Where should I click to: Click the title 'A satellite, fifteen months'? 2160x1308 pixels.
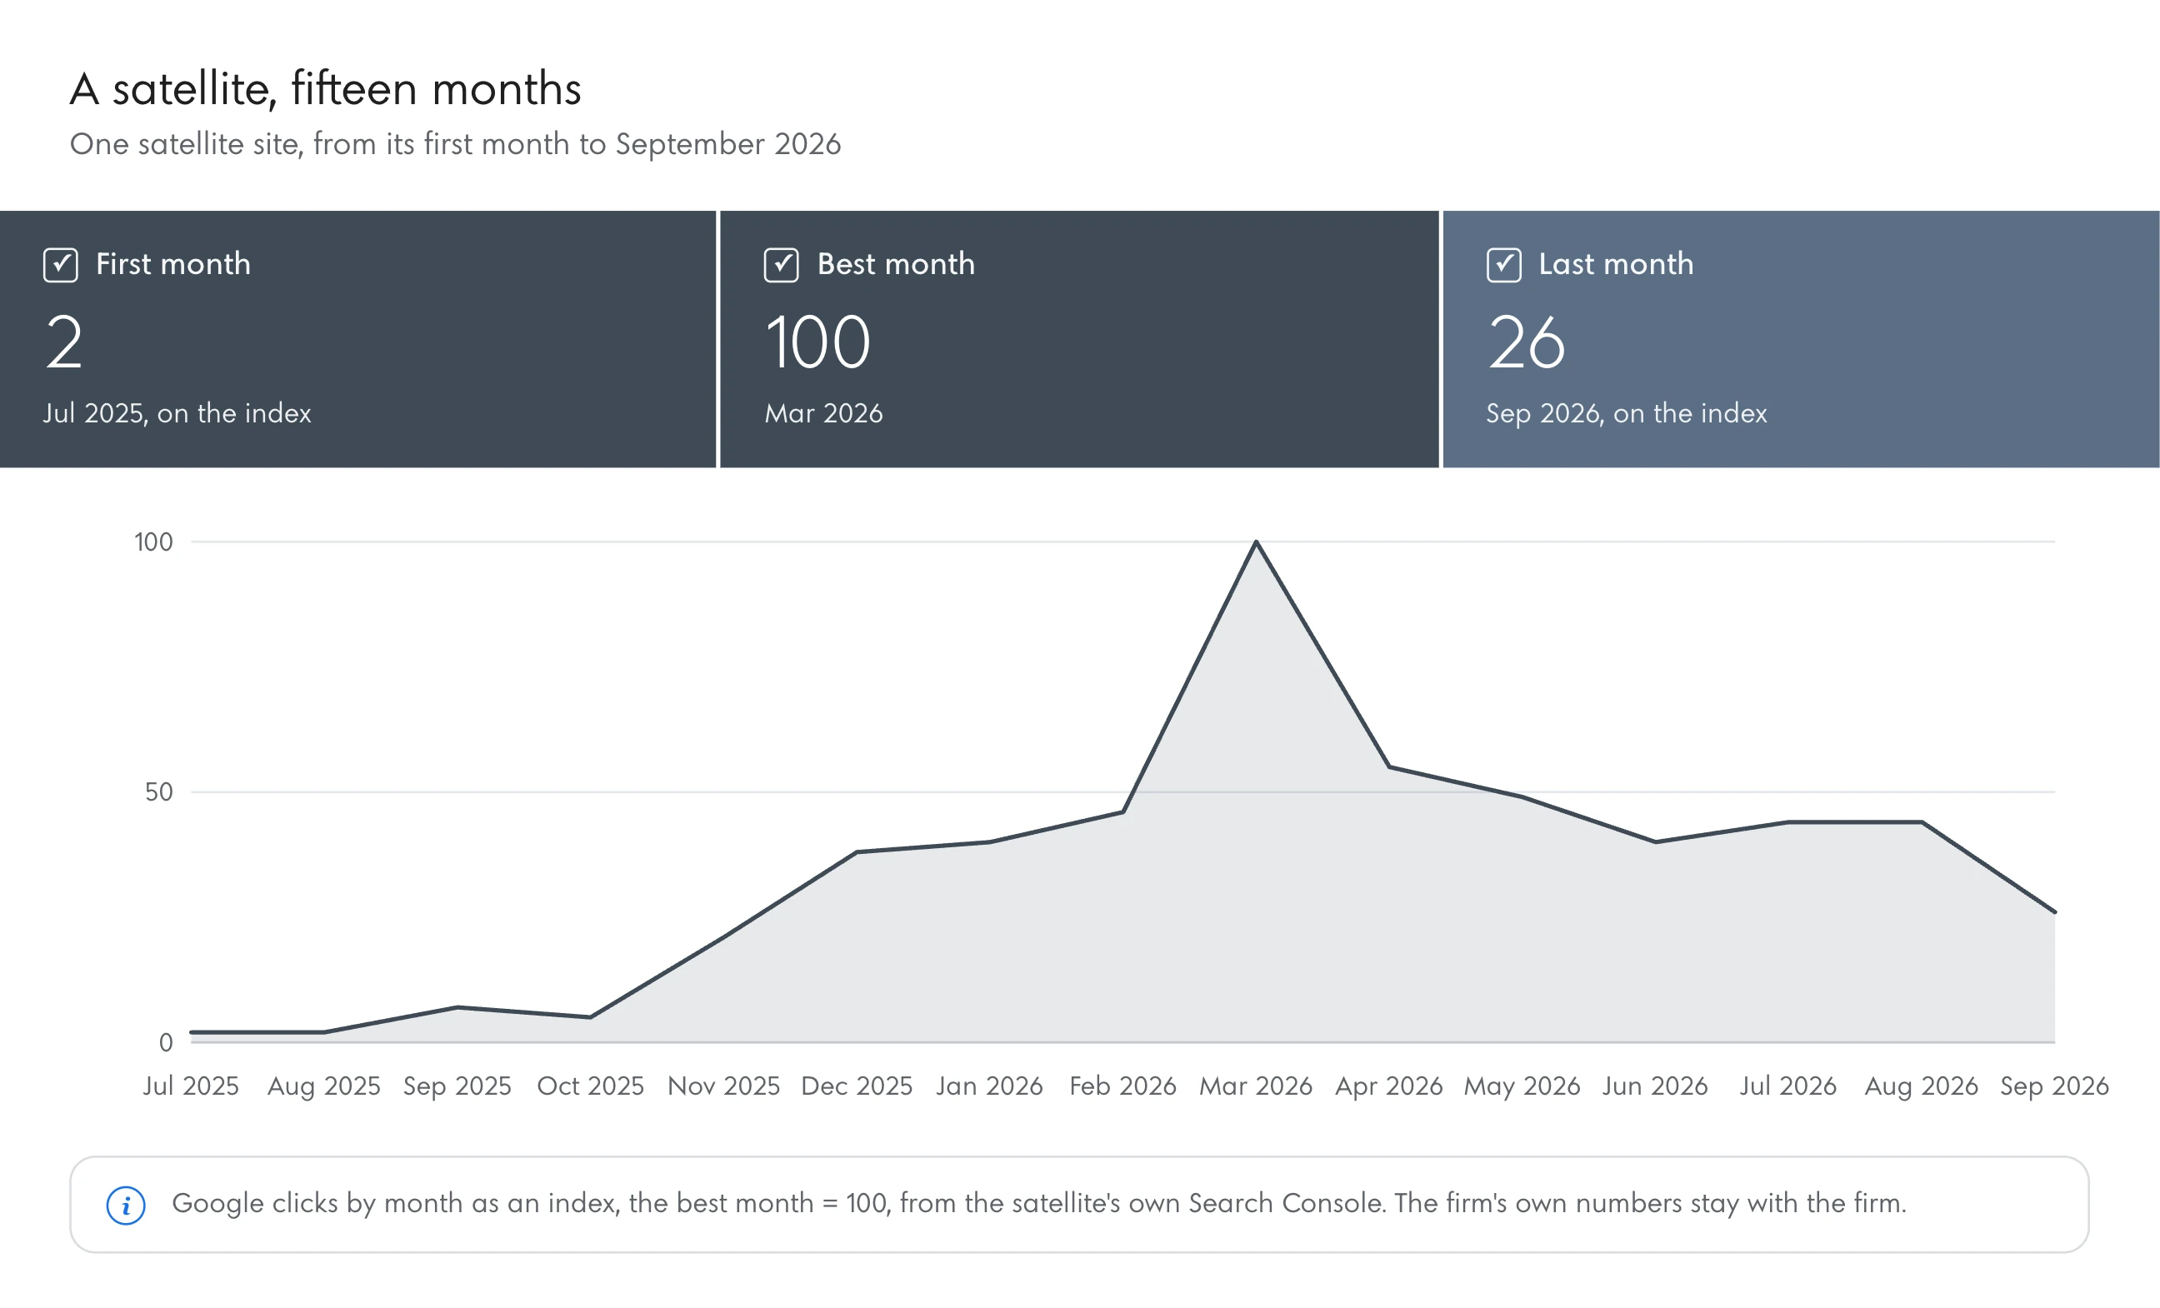coord(325,89)
